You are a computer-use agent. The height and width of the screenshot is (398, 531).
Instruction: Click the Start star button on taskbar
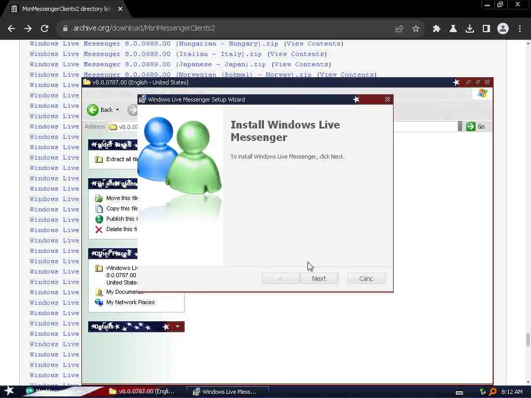tap(8, 391)
